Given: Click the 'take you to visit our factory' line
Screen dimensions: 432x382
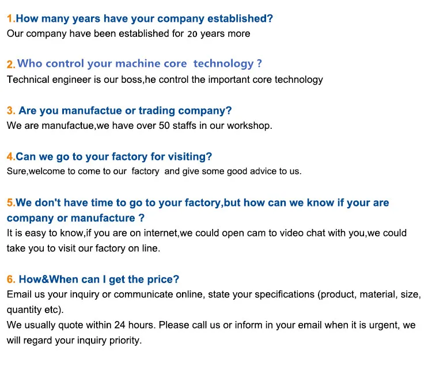Looking at the screenshot, I should 84,249.
